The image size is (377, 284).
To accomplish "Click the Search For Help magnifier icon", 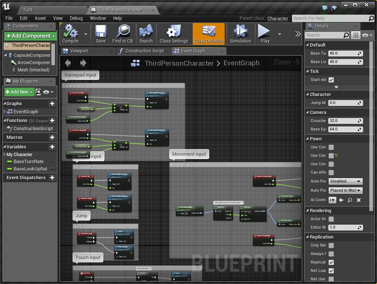I will 371,18.
